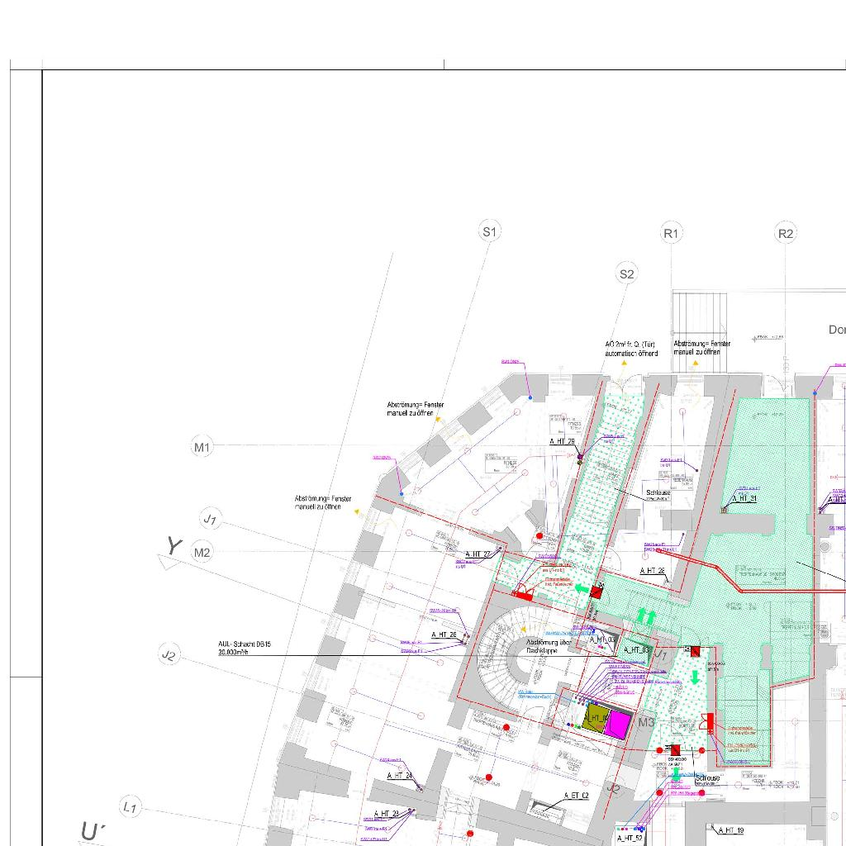Select the A_HT_27 label
Image resolution: width=846 pixels, height=846 pixels.
tap(478, 554)
